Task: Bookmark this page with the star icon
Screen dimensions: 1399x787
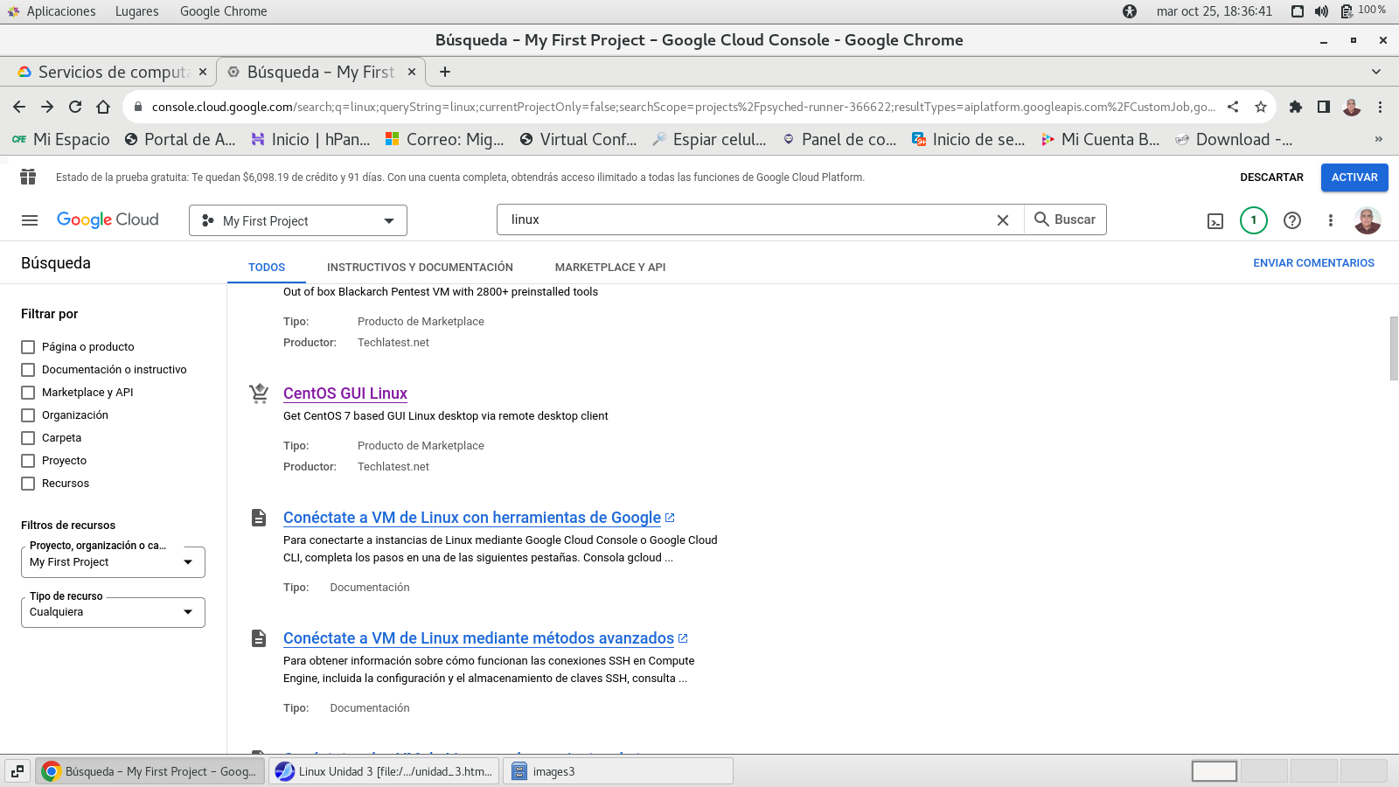Action: [1260, 107]
